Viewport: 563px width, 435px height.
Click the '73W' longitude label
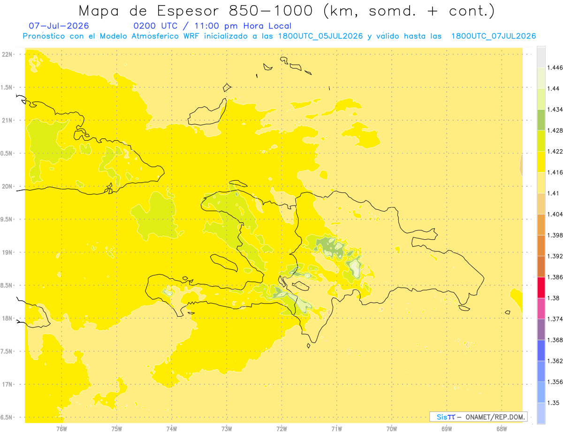[227, 428]
